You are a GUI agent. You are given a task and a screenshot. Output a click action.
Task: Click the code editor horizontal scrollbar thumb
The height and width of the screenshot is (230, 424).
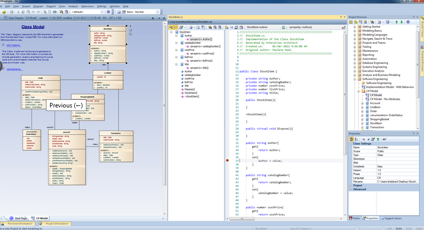click(242, 219)
